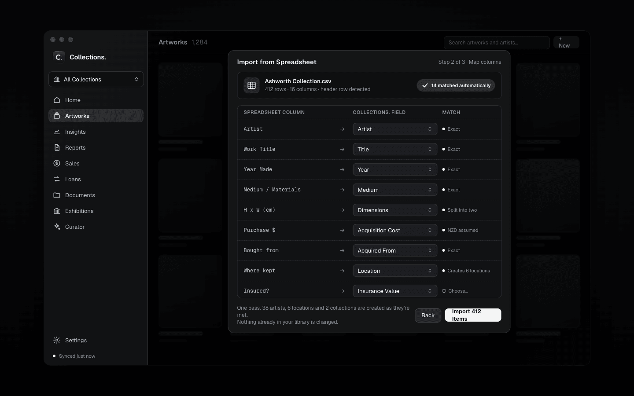Click the spreadsheet file grid icon
Screen dimensions: 634x396
252,85
